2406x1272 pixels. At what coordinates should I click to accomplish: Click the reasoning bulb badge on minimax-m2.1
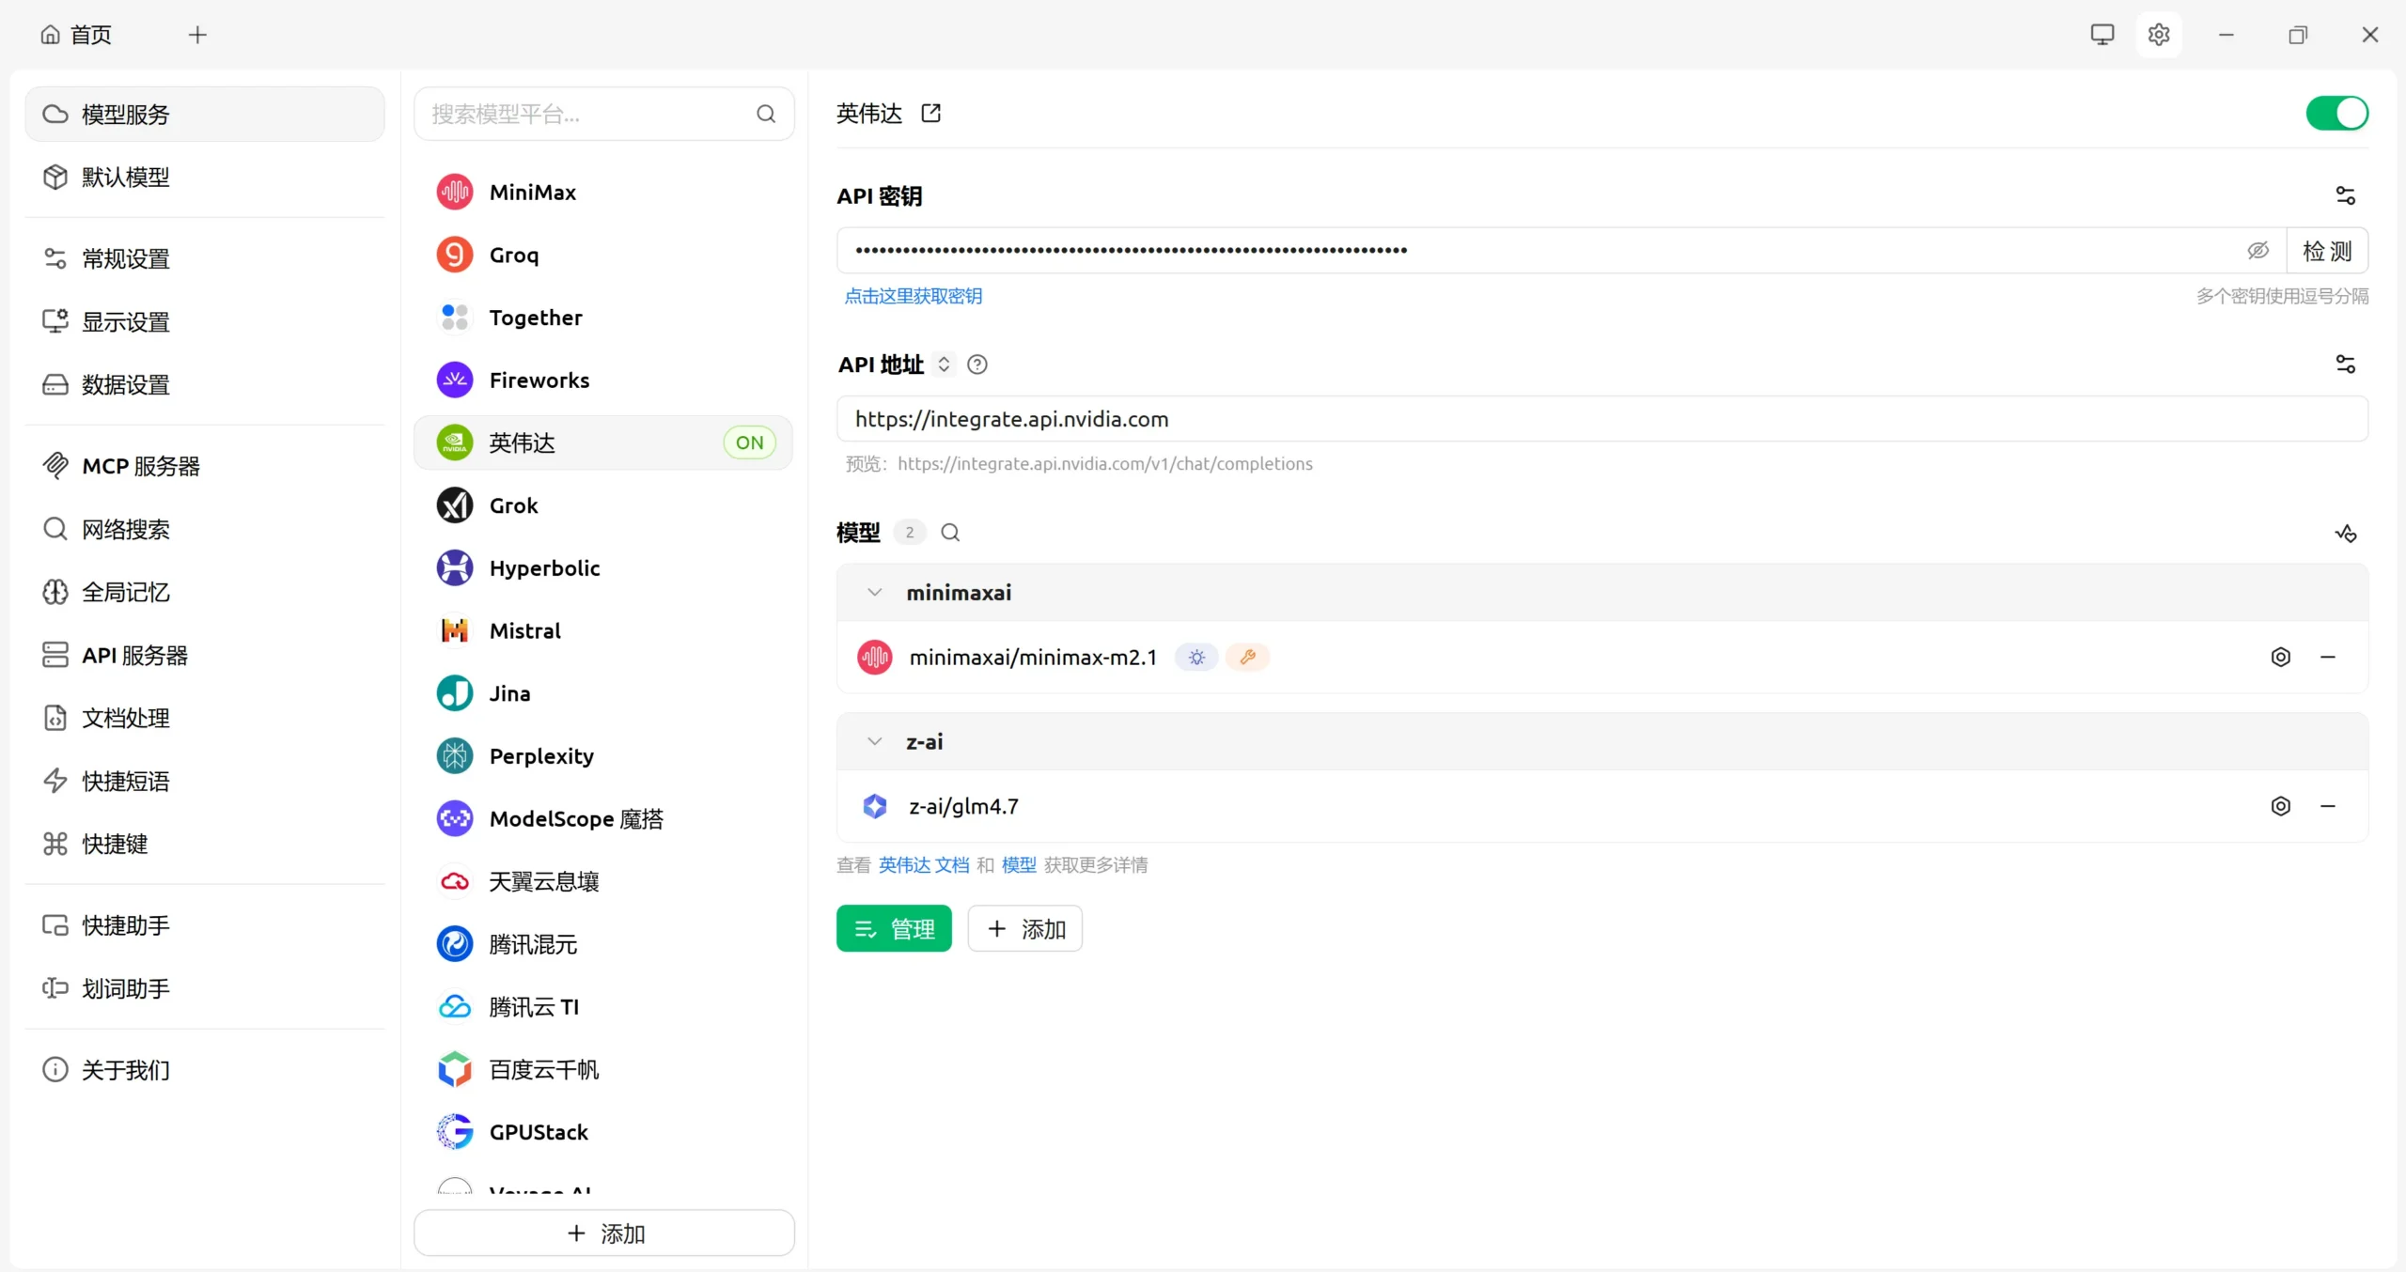click(1195, 657)
